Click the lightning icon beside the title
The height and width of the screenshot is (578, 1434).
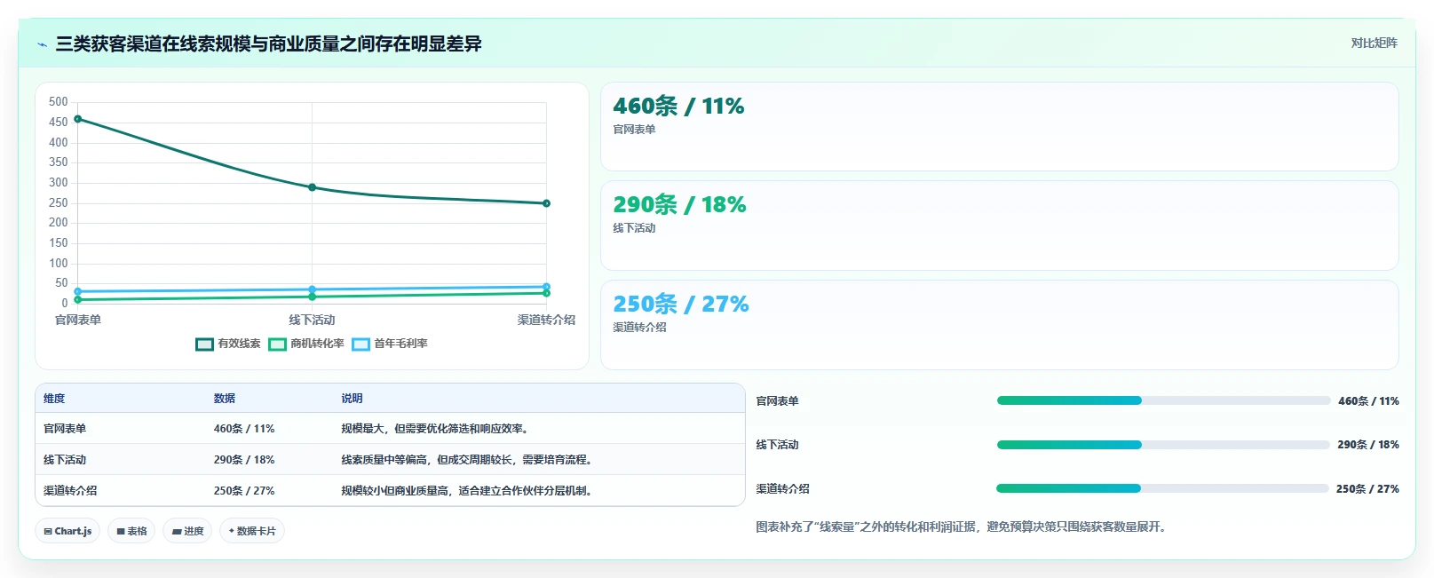(x=42, y=44)
